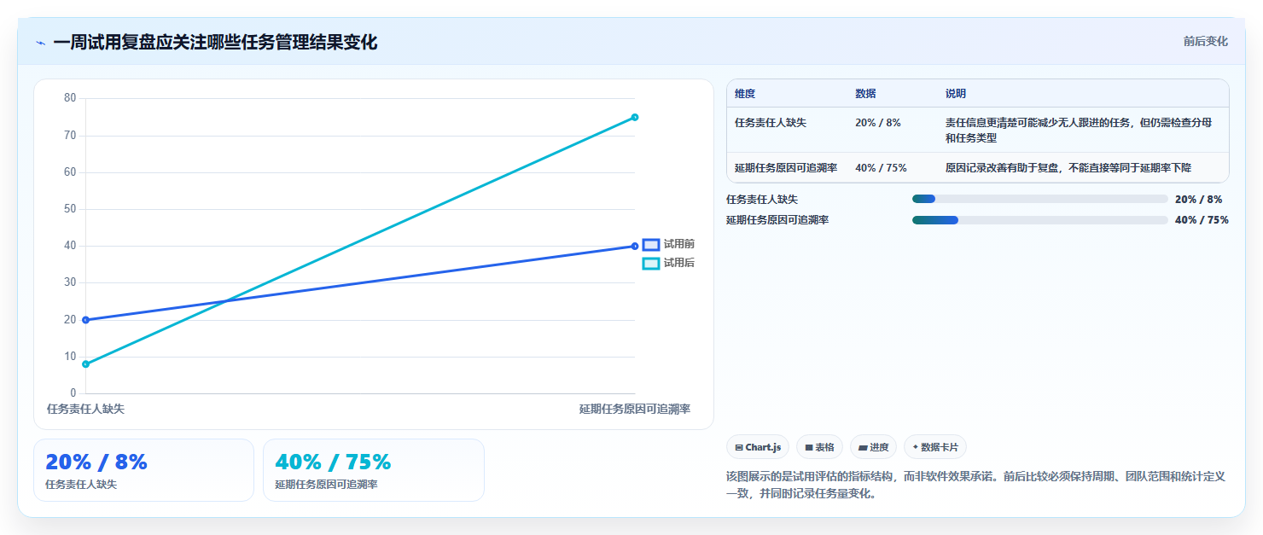The height and width of the screenshot is (535, 1263).
Task: Click the 表格 tag chip
Action: click(819, 447)
